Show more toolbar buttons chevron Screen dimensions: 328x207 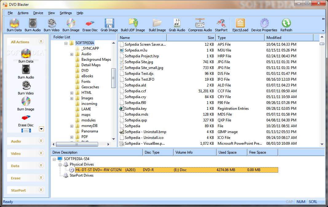click(x=323, y=19)
